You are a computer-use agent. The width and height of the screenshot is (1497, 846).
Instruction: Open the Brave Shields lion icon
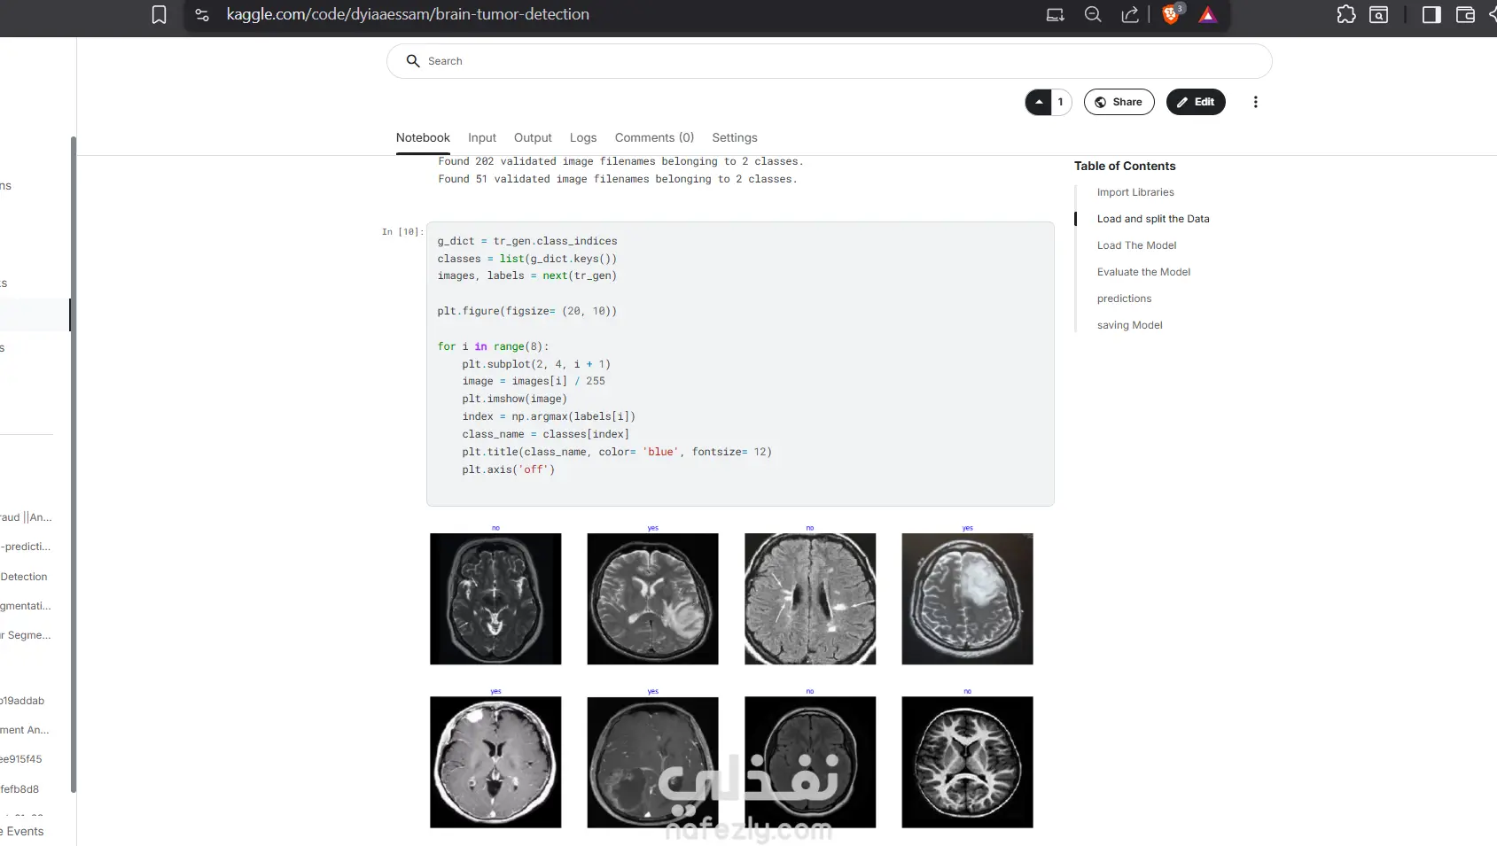(1172, 14)
